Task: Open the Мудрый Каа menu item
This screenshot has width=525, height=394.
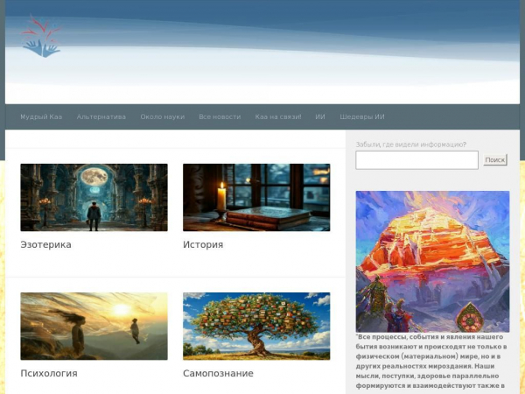Action: pos(41,117)
